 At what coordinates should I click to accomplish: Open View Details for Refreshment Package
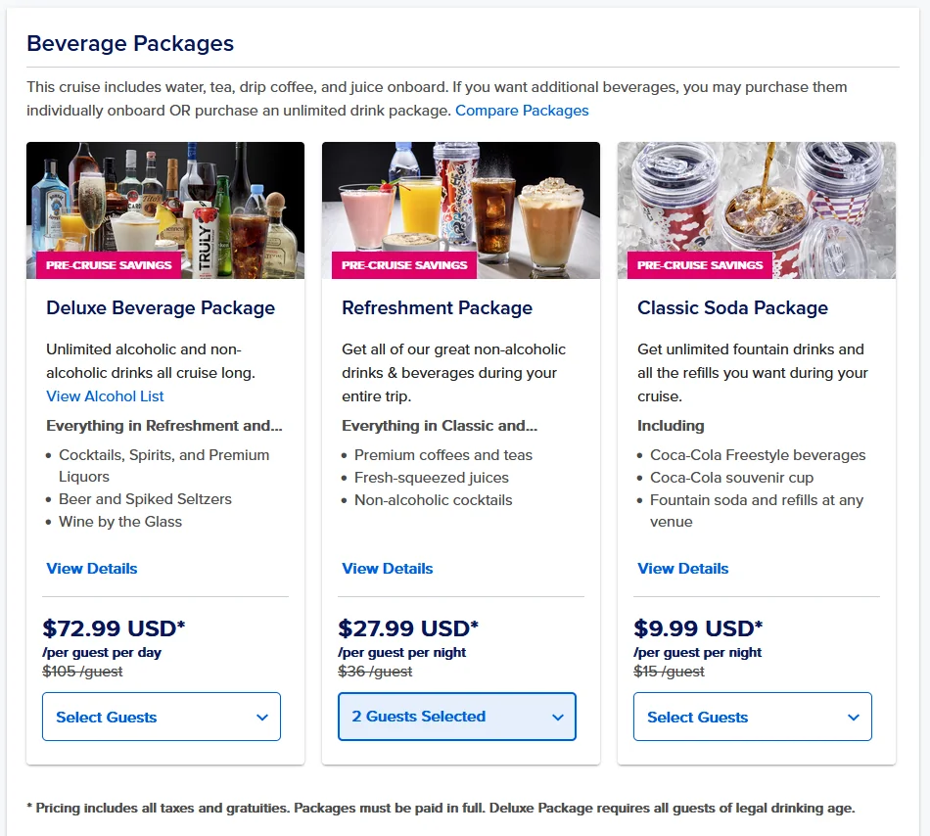point(387,568)
